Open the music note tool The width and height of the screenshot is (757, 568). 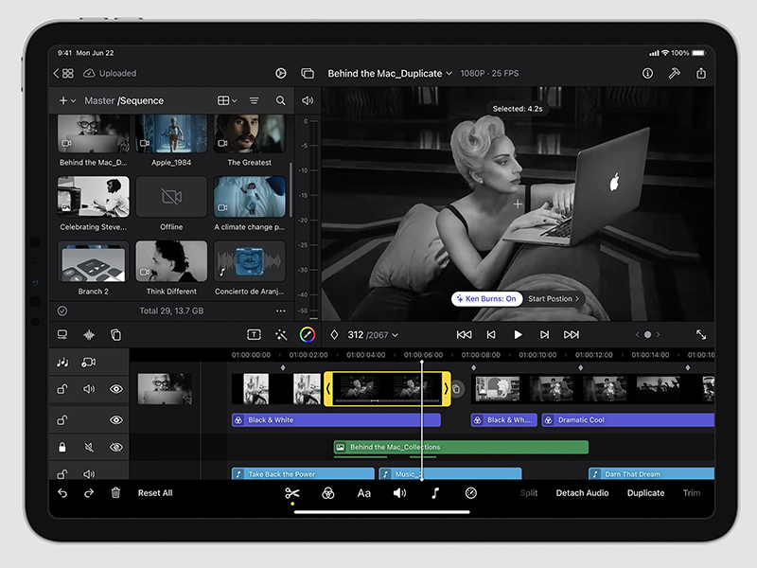pyautogui.click(x=435, y=493)
